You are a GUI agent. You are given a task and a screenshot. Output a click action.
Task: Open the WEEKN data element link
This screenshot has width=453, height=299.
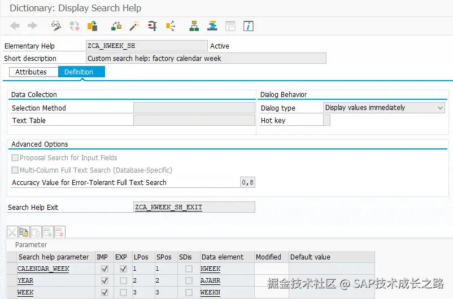pyautogui.click(x=210, y=292)
